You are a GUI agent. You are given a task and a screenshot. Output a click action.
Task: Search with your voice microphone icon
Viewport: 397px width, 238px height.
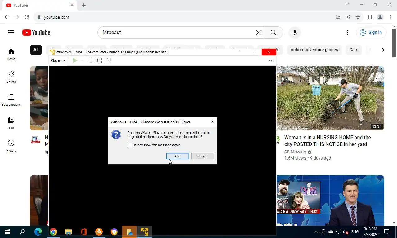(x=295, y=33)
